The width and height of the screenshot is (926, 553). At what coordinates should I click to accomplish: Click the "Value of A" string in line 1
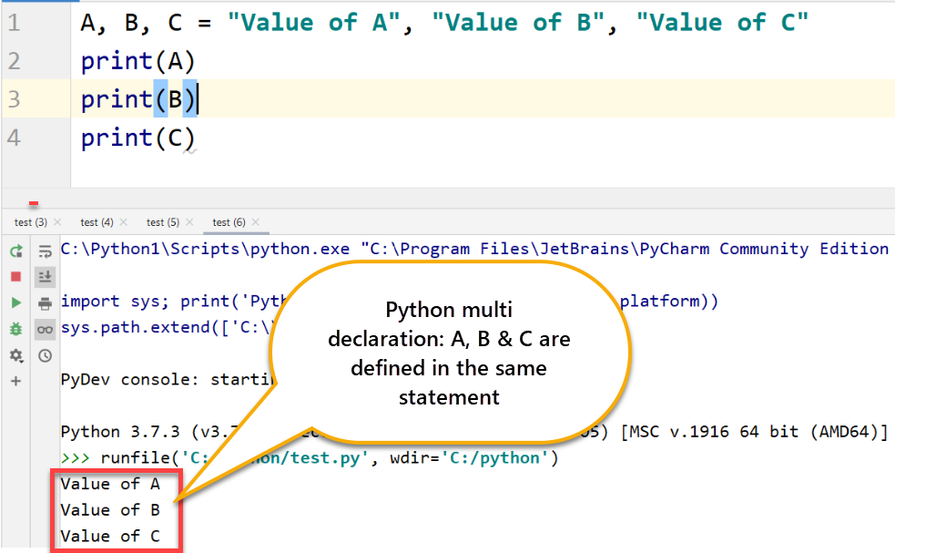click(x=314, y=23)
